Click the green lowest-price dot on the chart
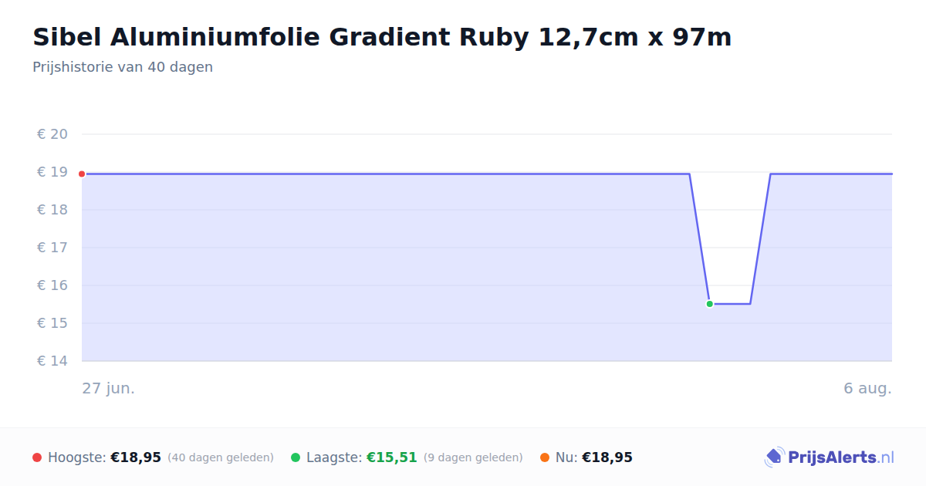 pos(709,304)
